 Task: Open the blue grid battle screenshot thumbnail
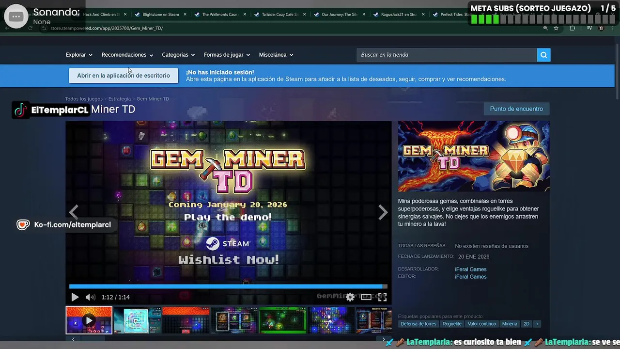pyautogui.click(x=331, y=320)
